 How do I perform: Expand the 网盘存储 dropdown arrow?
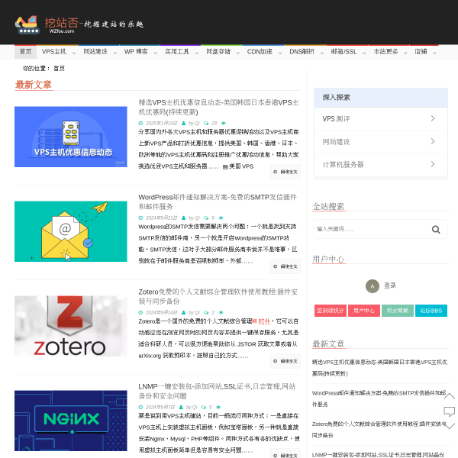point(237,53)
